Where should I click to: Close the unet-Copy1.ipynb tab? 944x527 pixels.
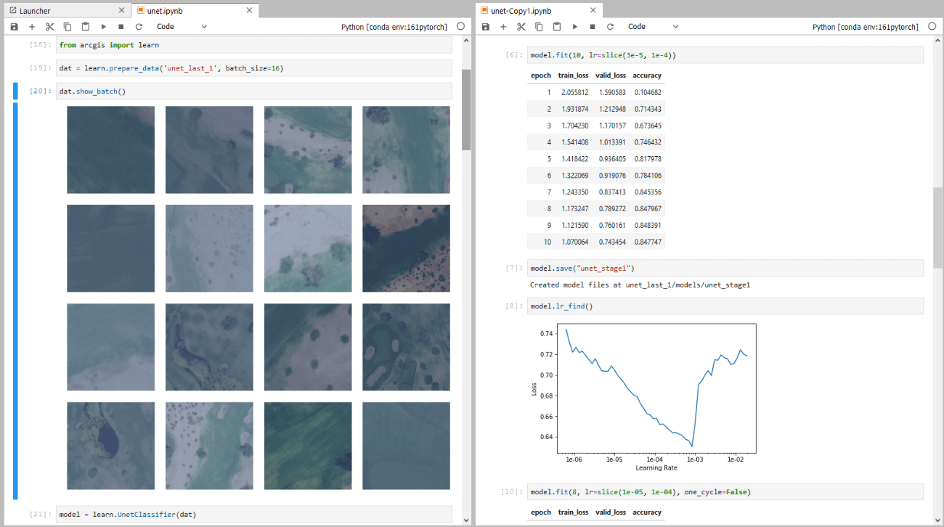coord(594,11)
